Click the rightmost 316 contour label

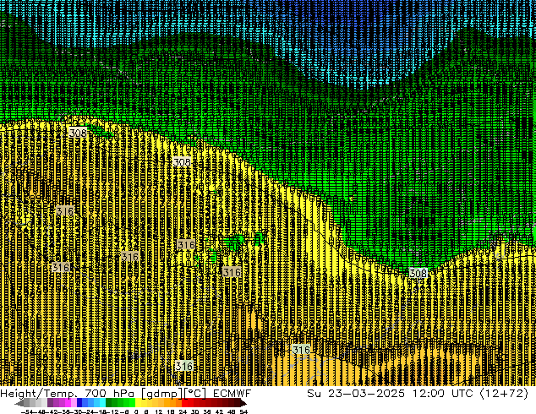tap(301, 350)
